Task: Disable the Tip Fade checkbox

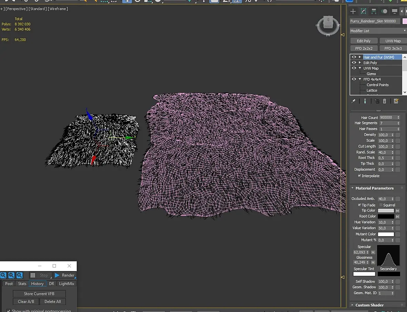Action: pyautogui.click(x=360, y=205)
